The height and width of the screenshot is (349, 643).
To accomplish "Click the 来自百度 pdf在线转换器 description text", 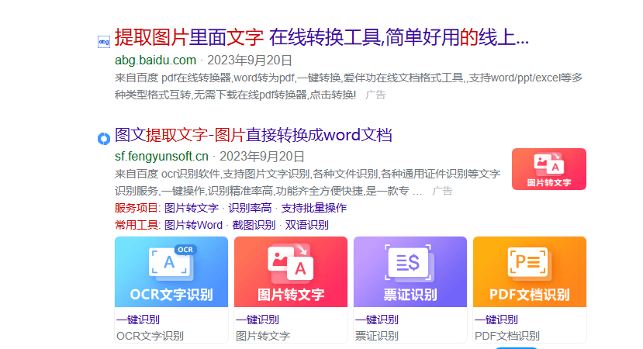I will (348, 87).
